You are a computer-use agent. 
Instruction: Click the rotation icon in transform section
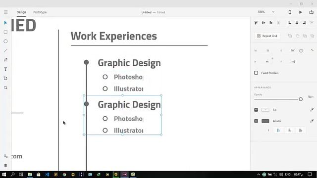tap(301, 50)
